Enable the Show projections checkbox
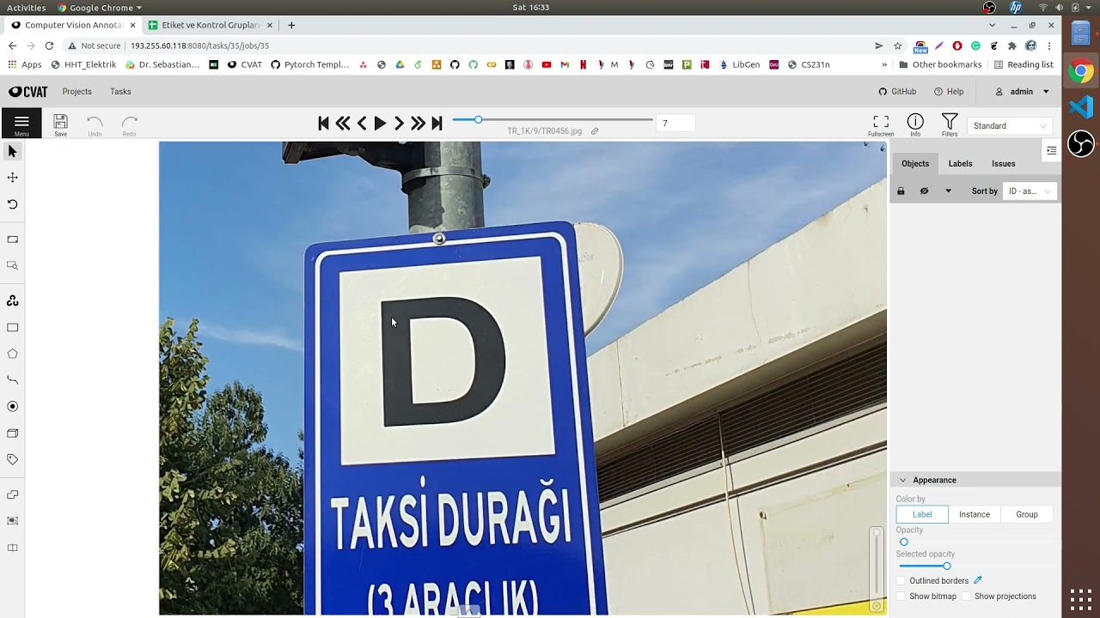The image size is (1100, 618). (966, 597)
